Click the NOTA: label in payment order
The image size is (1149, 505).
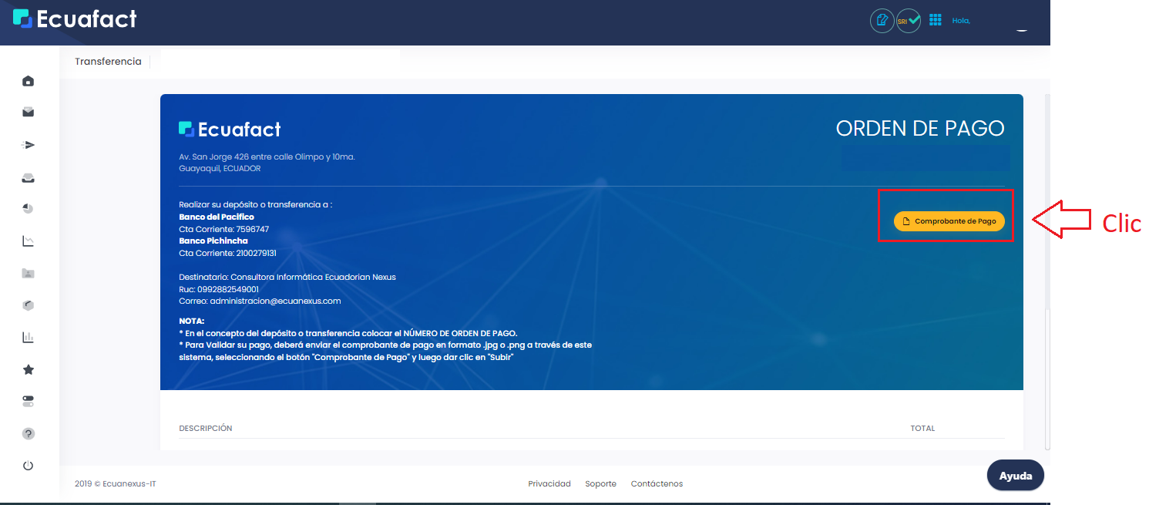tap(191, 321)
